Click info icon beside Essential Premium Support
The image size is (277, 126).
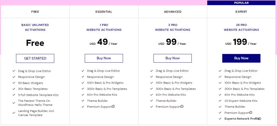pyautogui.click(x=113, y=106)
